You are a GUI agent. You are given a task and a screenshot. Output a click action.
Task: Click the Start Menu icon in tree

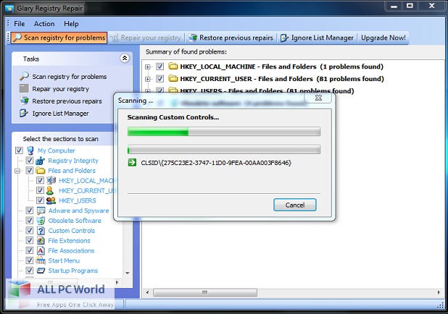click(41, 260)
